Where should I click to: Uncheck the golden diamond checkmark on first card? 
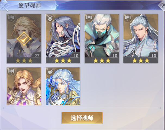tap(24, 39)
